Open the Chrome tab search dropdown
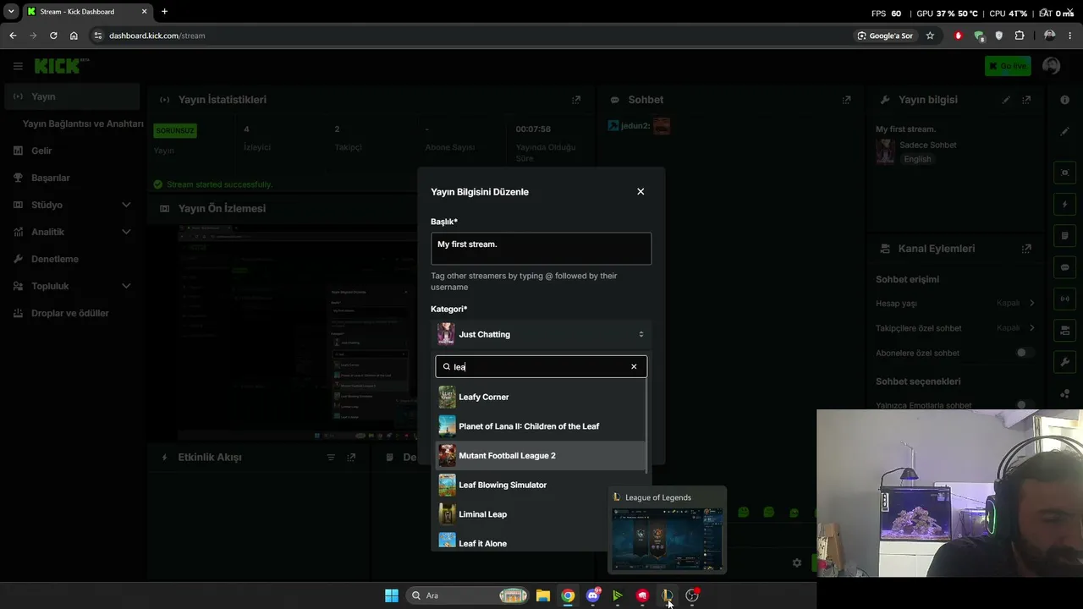 coord(11,12)
